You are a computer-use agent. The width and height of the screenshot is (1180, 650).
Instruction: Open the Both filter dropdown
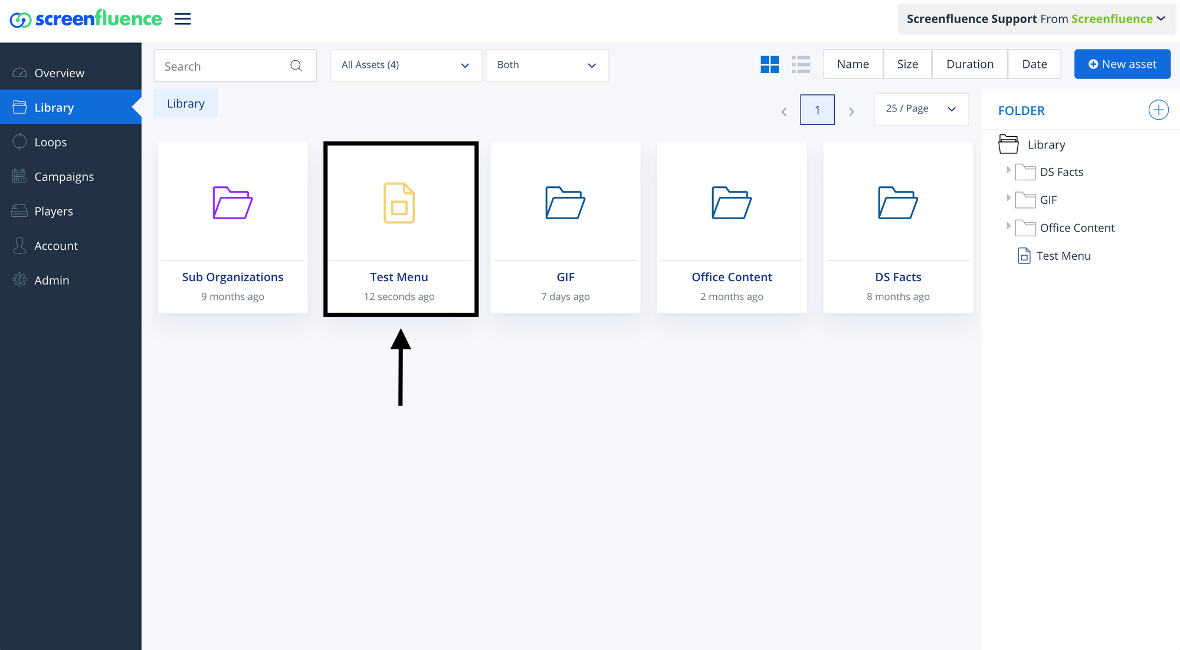coord(547,65)
